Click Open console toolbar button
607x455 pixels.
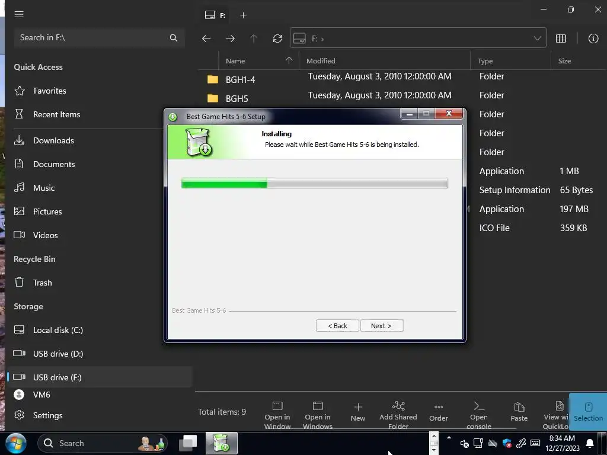pyautogui.click(x=479, y=415)
